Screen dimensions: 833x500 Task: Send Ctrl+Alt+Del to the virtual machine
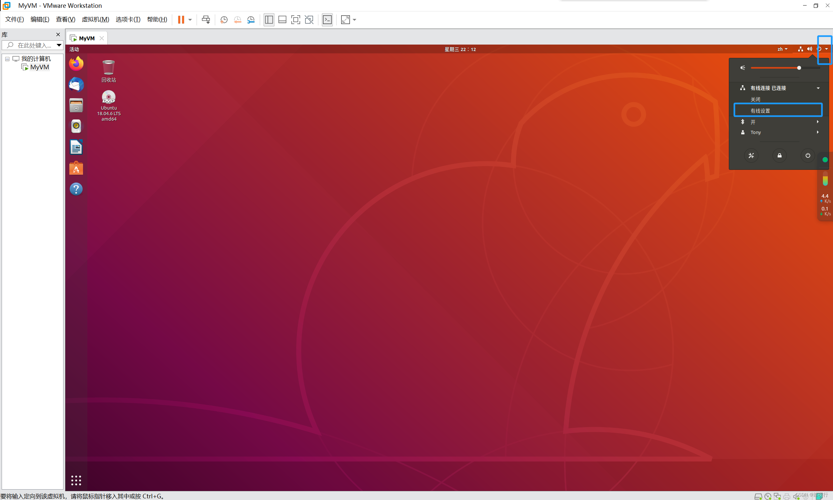click(x=206, y=20)
